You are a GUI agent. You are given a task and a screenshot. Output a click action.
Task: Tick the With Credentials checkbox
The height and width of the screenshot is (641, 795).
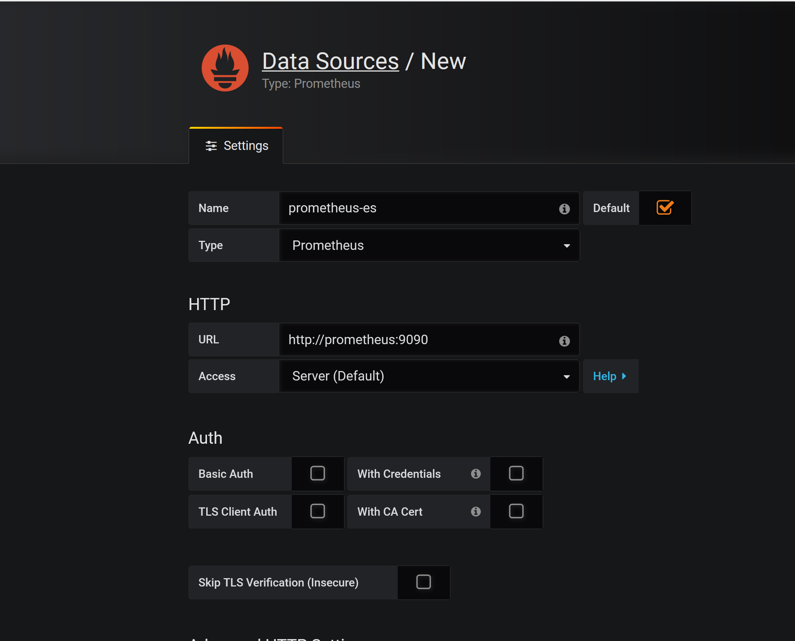click(516, 473)
